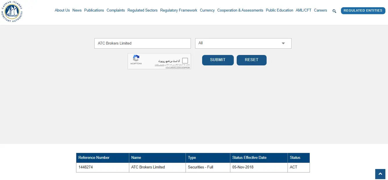
Task: Open the Public Education menu
Action: tap(279, 10)
